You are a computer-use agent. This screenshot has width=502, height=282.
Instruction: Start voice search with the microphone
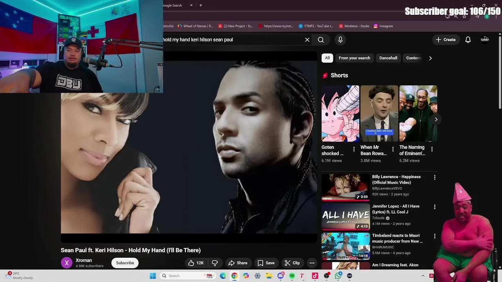coord(340,40)
